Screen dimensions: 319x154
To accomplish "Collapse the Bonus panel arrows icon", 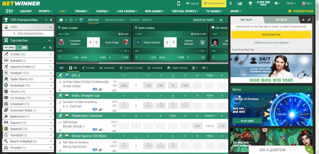I will [309, 89].
